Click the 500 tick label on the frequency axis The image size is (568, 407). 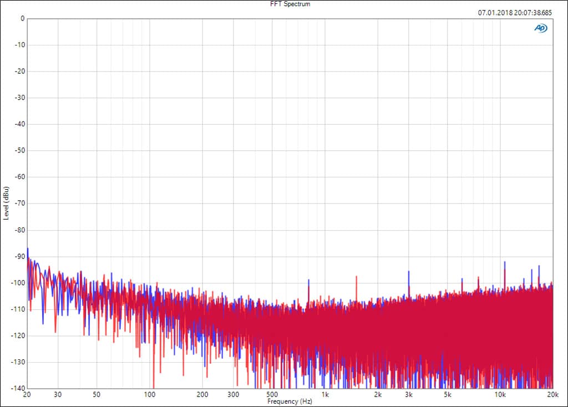272,395
